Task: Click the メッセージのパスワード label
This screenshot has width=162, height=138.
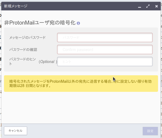Action: point(27,37)
